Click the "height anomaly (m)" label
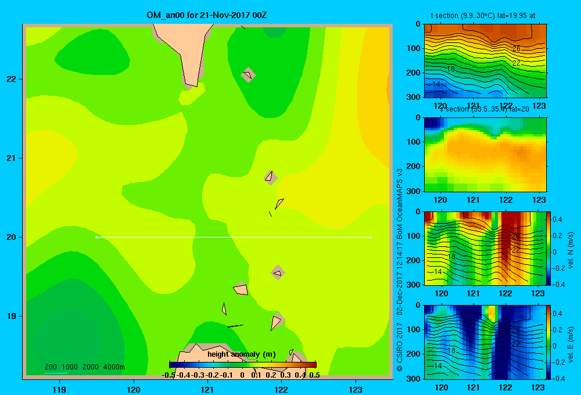 [x=242, y=354]
